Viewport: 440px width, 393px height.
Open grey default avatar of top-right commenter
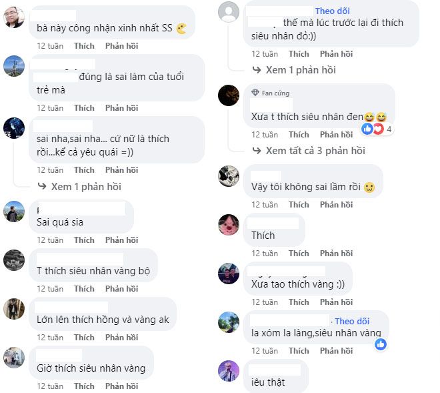[229, 12]
